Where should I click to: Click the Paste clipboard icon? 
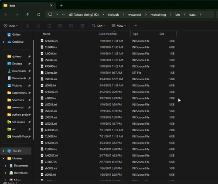point(49,26)
